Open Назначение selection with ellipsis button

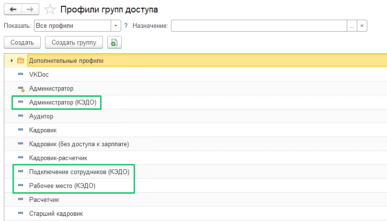click(x=352, y=26)
